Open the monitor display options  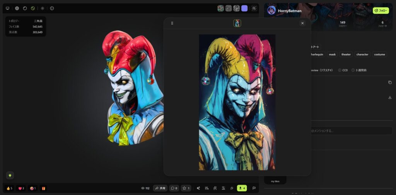[7, 8]
